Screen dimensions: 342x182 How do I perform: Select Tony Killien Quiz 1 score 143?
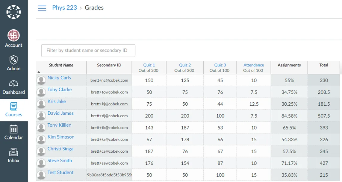[x=149, y=128]
